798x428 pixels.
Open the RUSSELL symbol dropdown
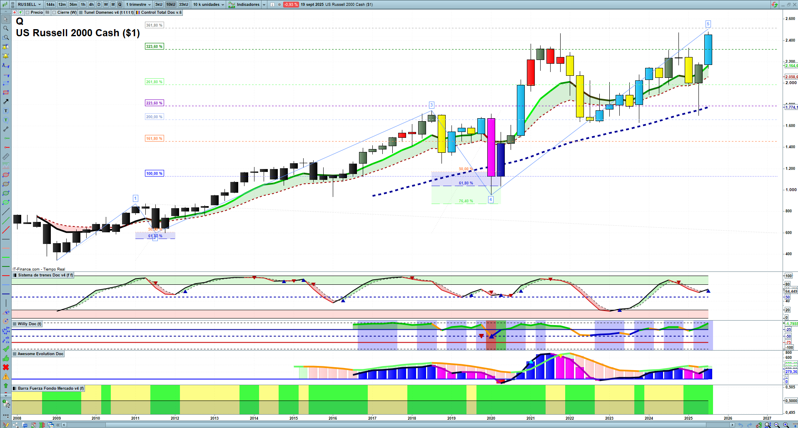tap(29, 5)
